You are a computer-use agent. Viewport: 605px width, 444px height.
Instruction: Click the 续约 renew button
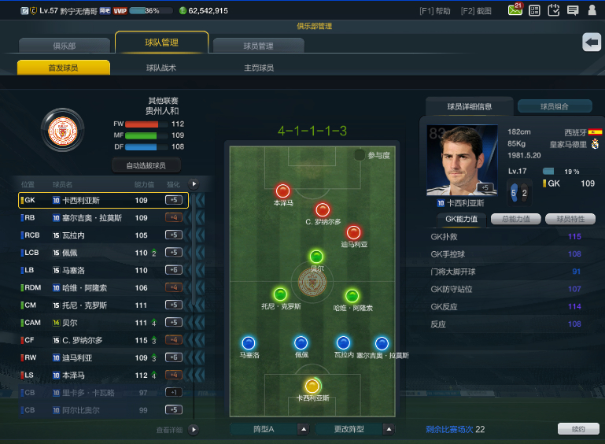pos(578,429)
